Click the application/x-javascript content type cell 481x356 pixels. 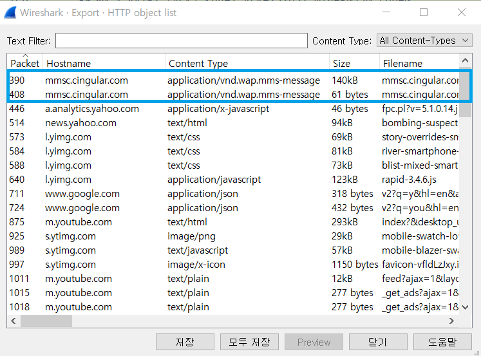(x=218, y=109)
